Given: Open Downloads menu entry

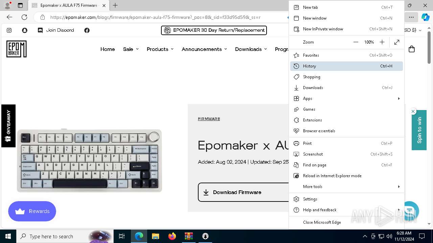Looking at the screenshot, I should coord(346,88).
